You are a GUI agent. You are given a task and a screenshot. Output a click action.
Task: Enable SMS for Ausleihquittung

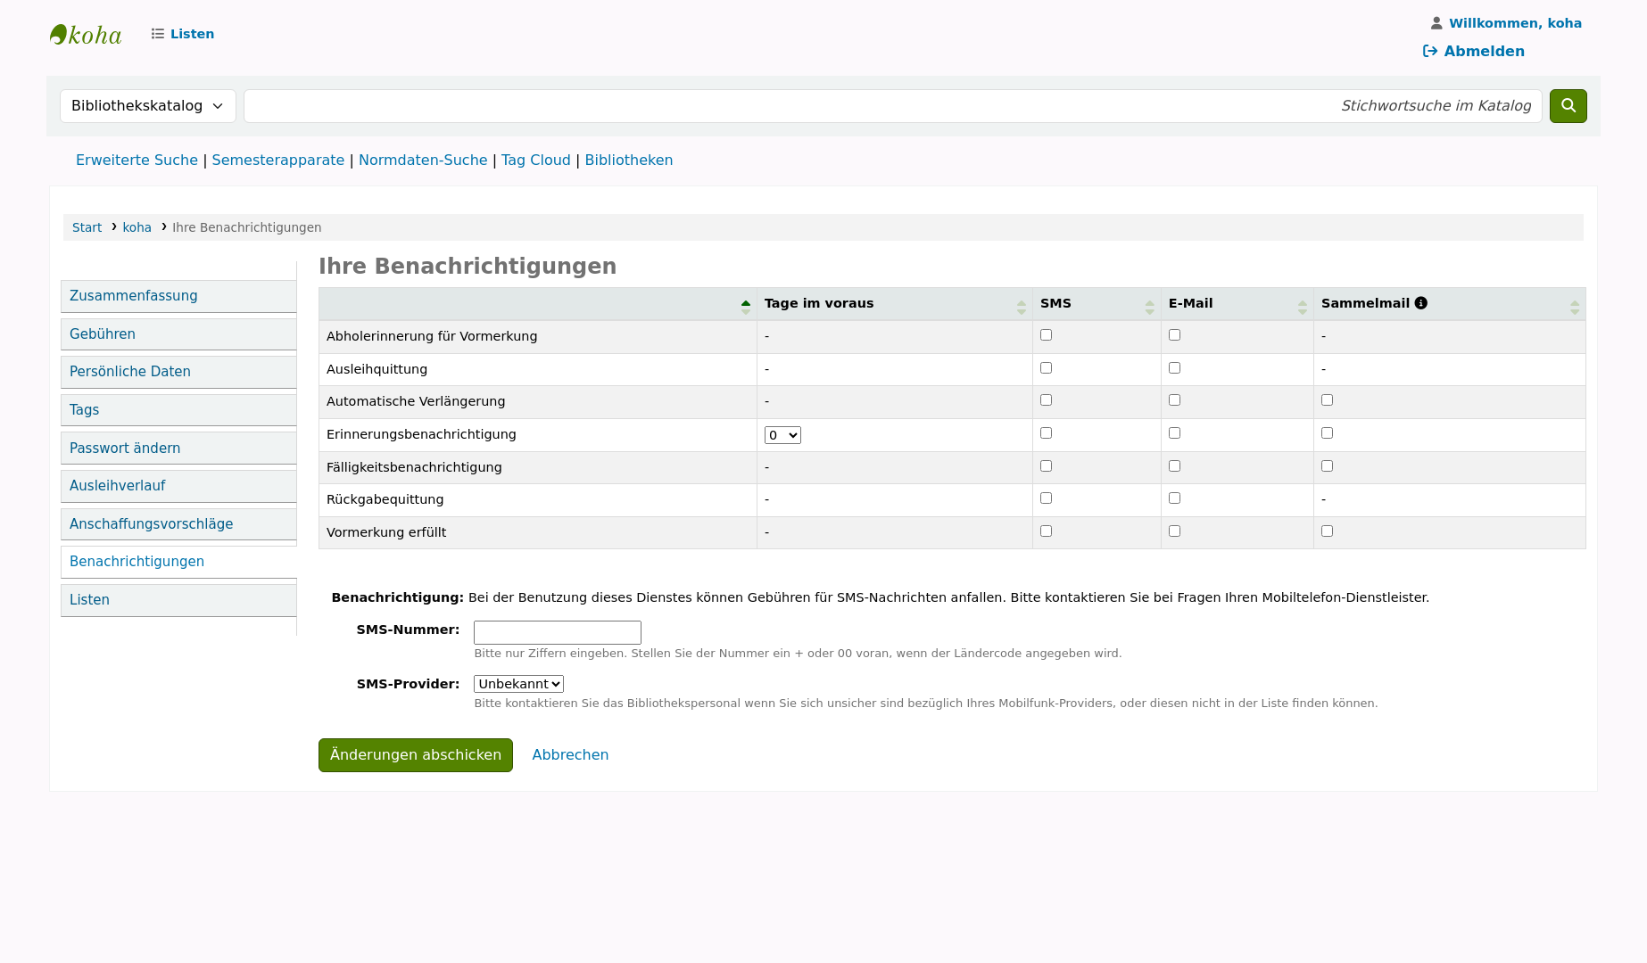coord(1046,368)
